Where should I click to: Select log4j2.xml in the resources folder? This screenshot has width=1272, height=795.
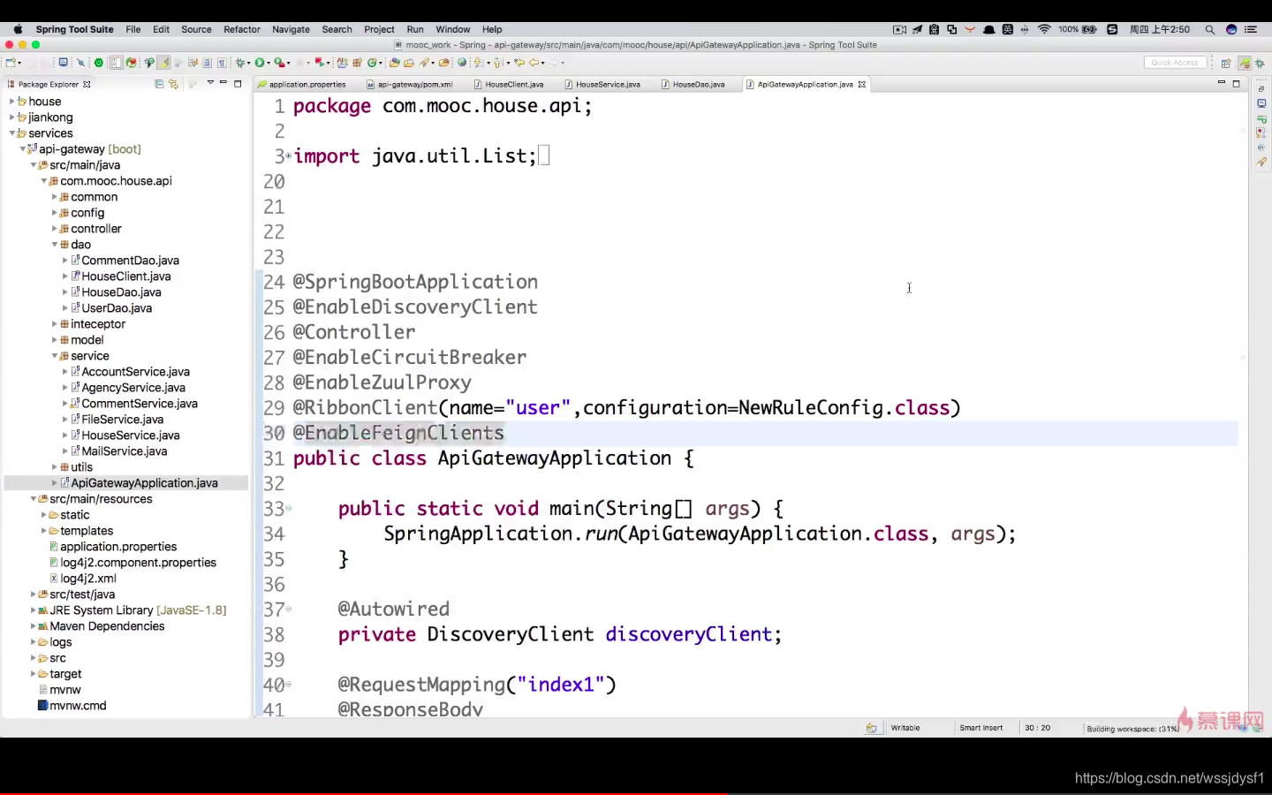click(88, 579)
